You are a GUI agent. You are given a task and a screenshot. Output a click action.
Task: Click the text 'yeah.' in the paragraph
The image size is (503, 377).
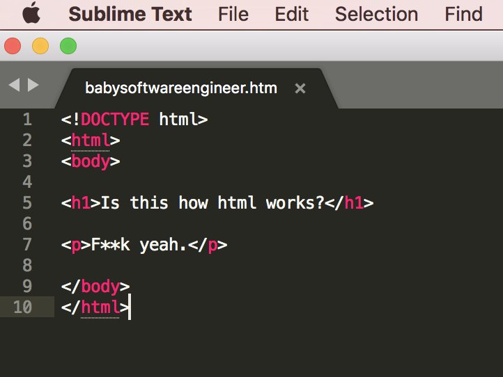tap(163, 246)
